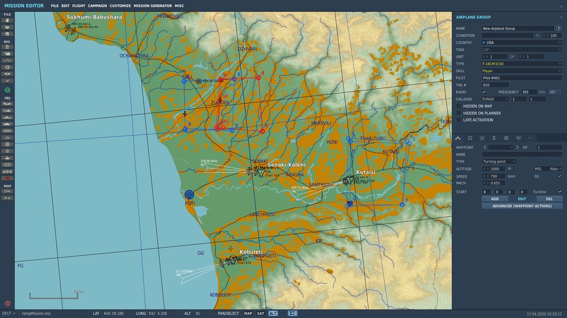Click the EDIT waypoint button
The height and width of the screenshot is (318, 567).
522,199
